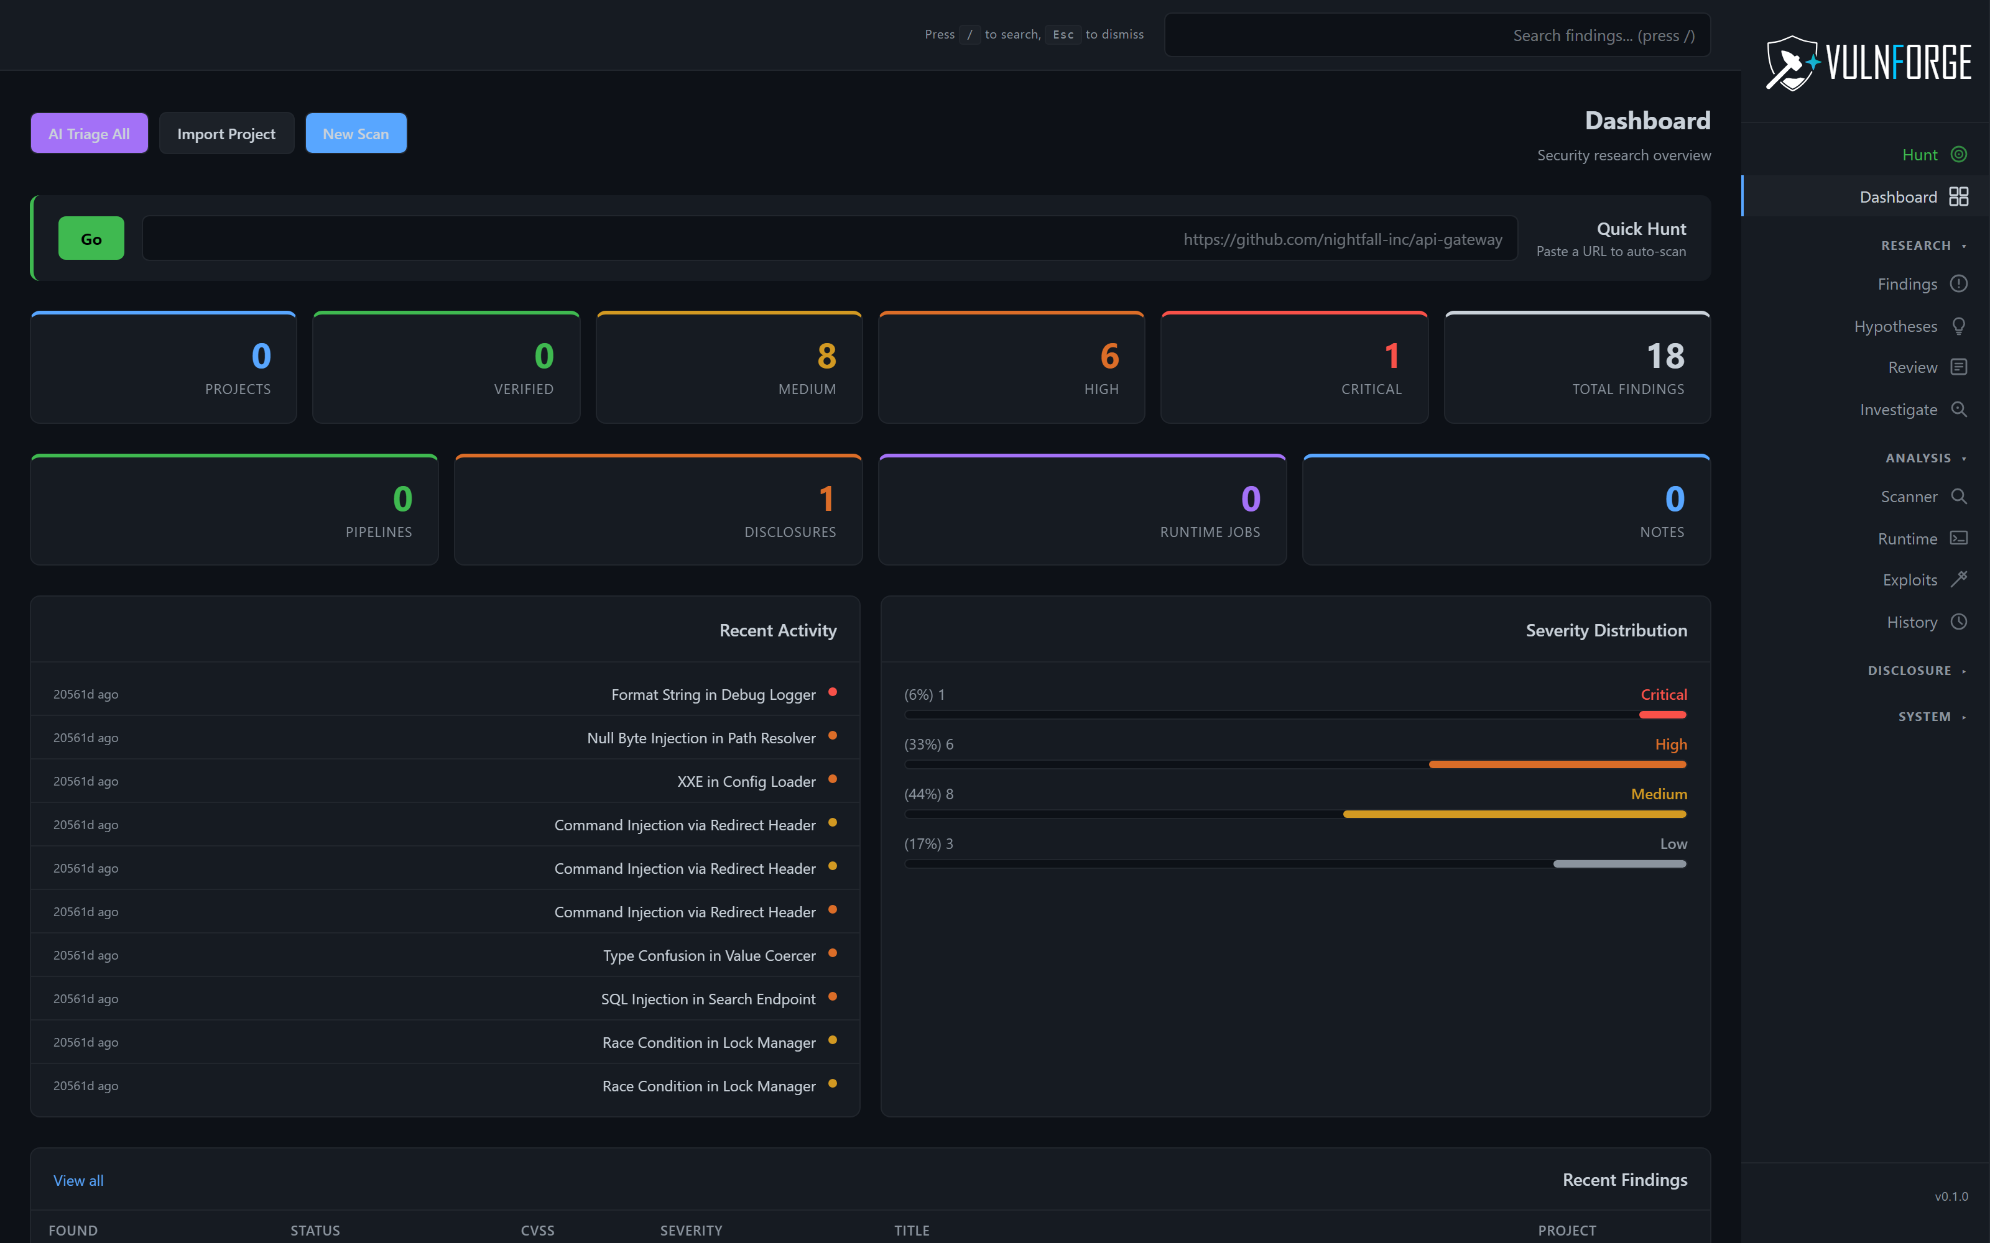Start a New Scan
The height and width of the screenshot is (1243, 1990).
tap(356, 132)
